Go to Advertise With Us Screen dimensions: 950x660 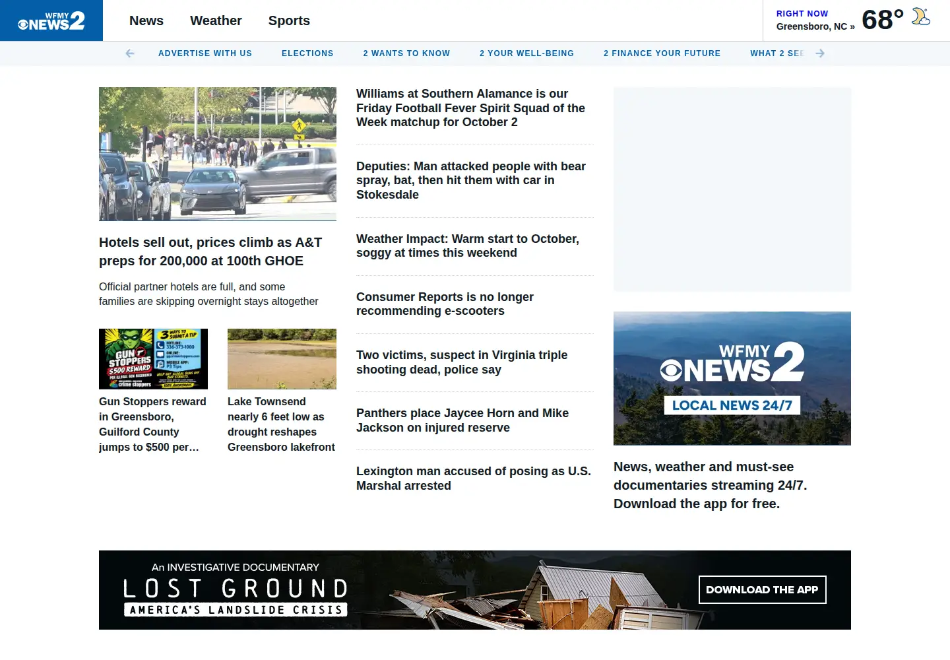tap(205, 53)
